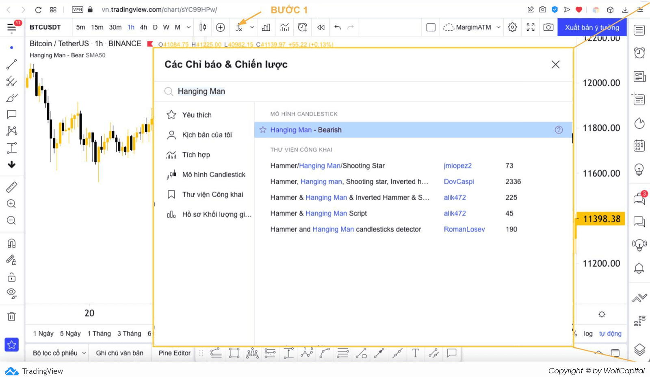Viewport: 650px width, 377px height.
Task: Open author DovCaspi profile link
Action: tap(459, 181)
